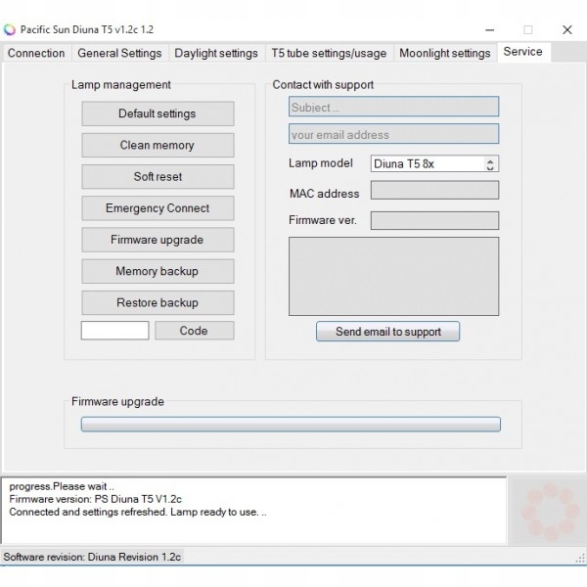Viewport: 587px width, 587px height.
Task: Click the Code button
Action: coord(194,331)
